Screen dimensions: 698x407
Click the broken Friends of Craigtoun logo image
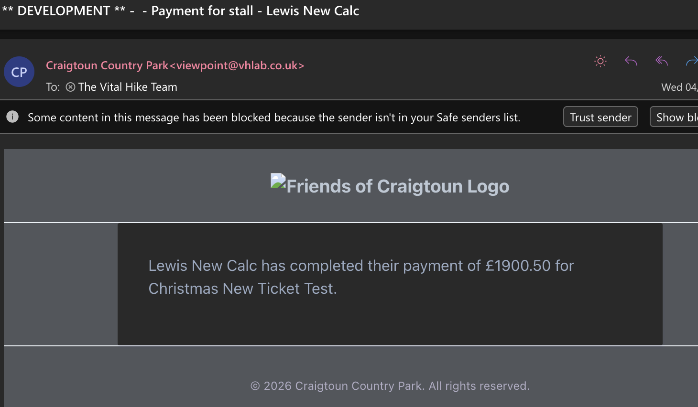pyautogui.click(x=278, y=181)
